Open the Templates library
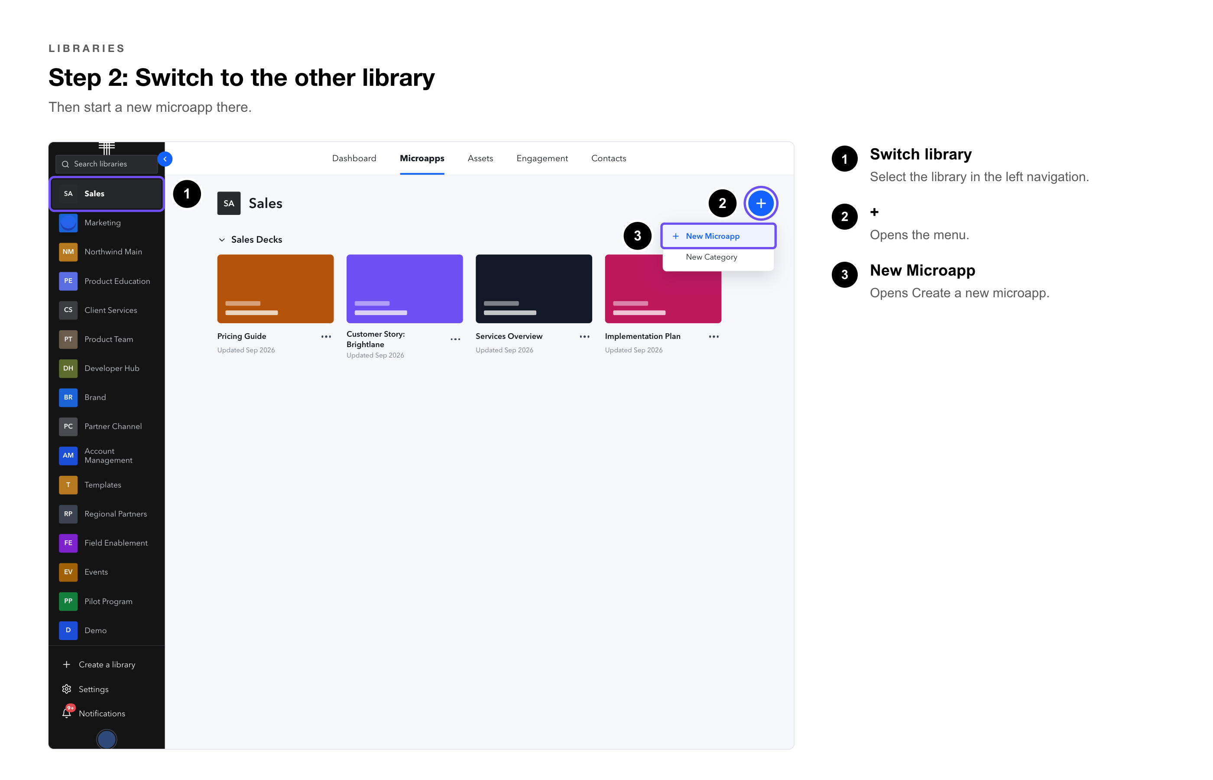 tap(106, 485)
